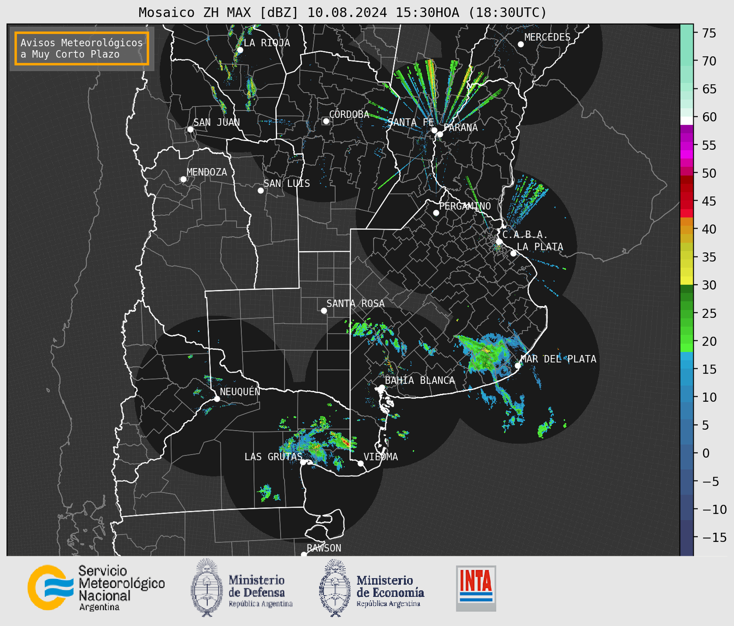The width and height of the screenshot is (734, 626).
Task: Click the LA PLATA city marker dot
Action: pyautogui.click(x=513, y=253)
